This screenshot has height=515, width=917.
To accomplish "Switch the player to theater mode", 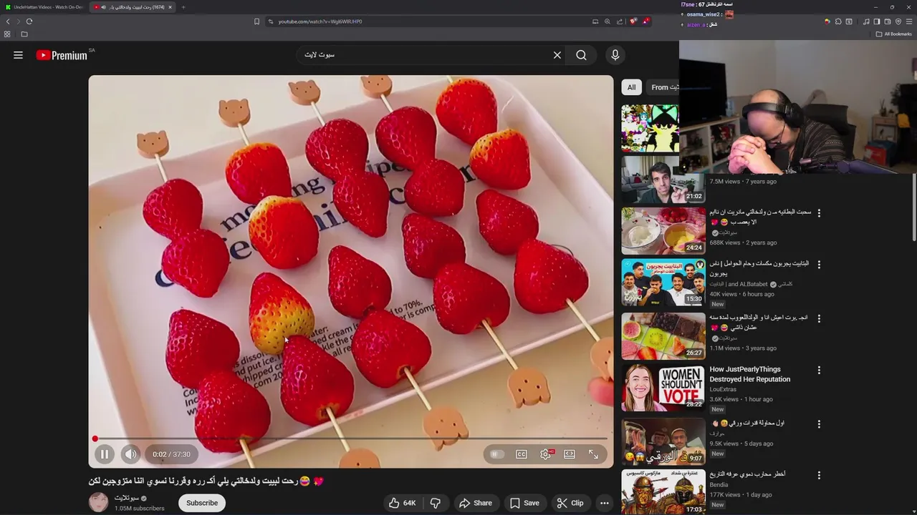I will (570, 454).
